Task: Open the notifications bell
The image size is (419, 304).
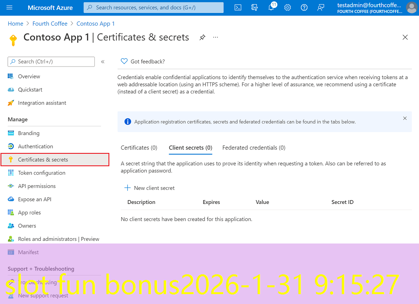Action: tap(271, 8)
